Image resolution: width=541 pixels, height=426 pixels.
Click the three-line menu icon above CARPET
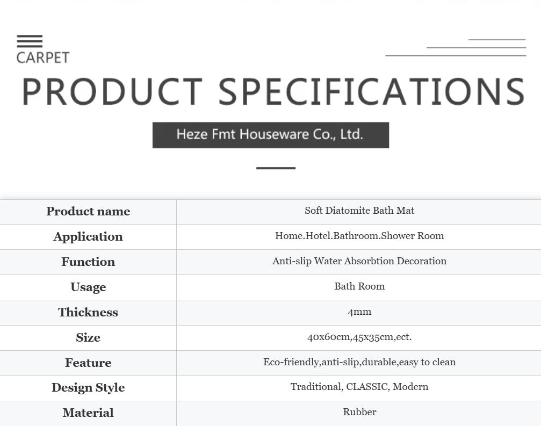coord(30,41)
